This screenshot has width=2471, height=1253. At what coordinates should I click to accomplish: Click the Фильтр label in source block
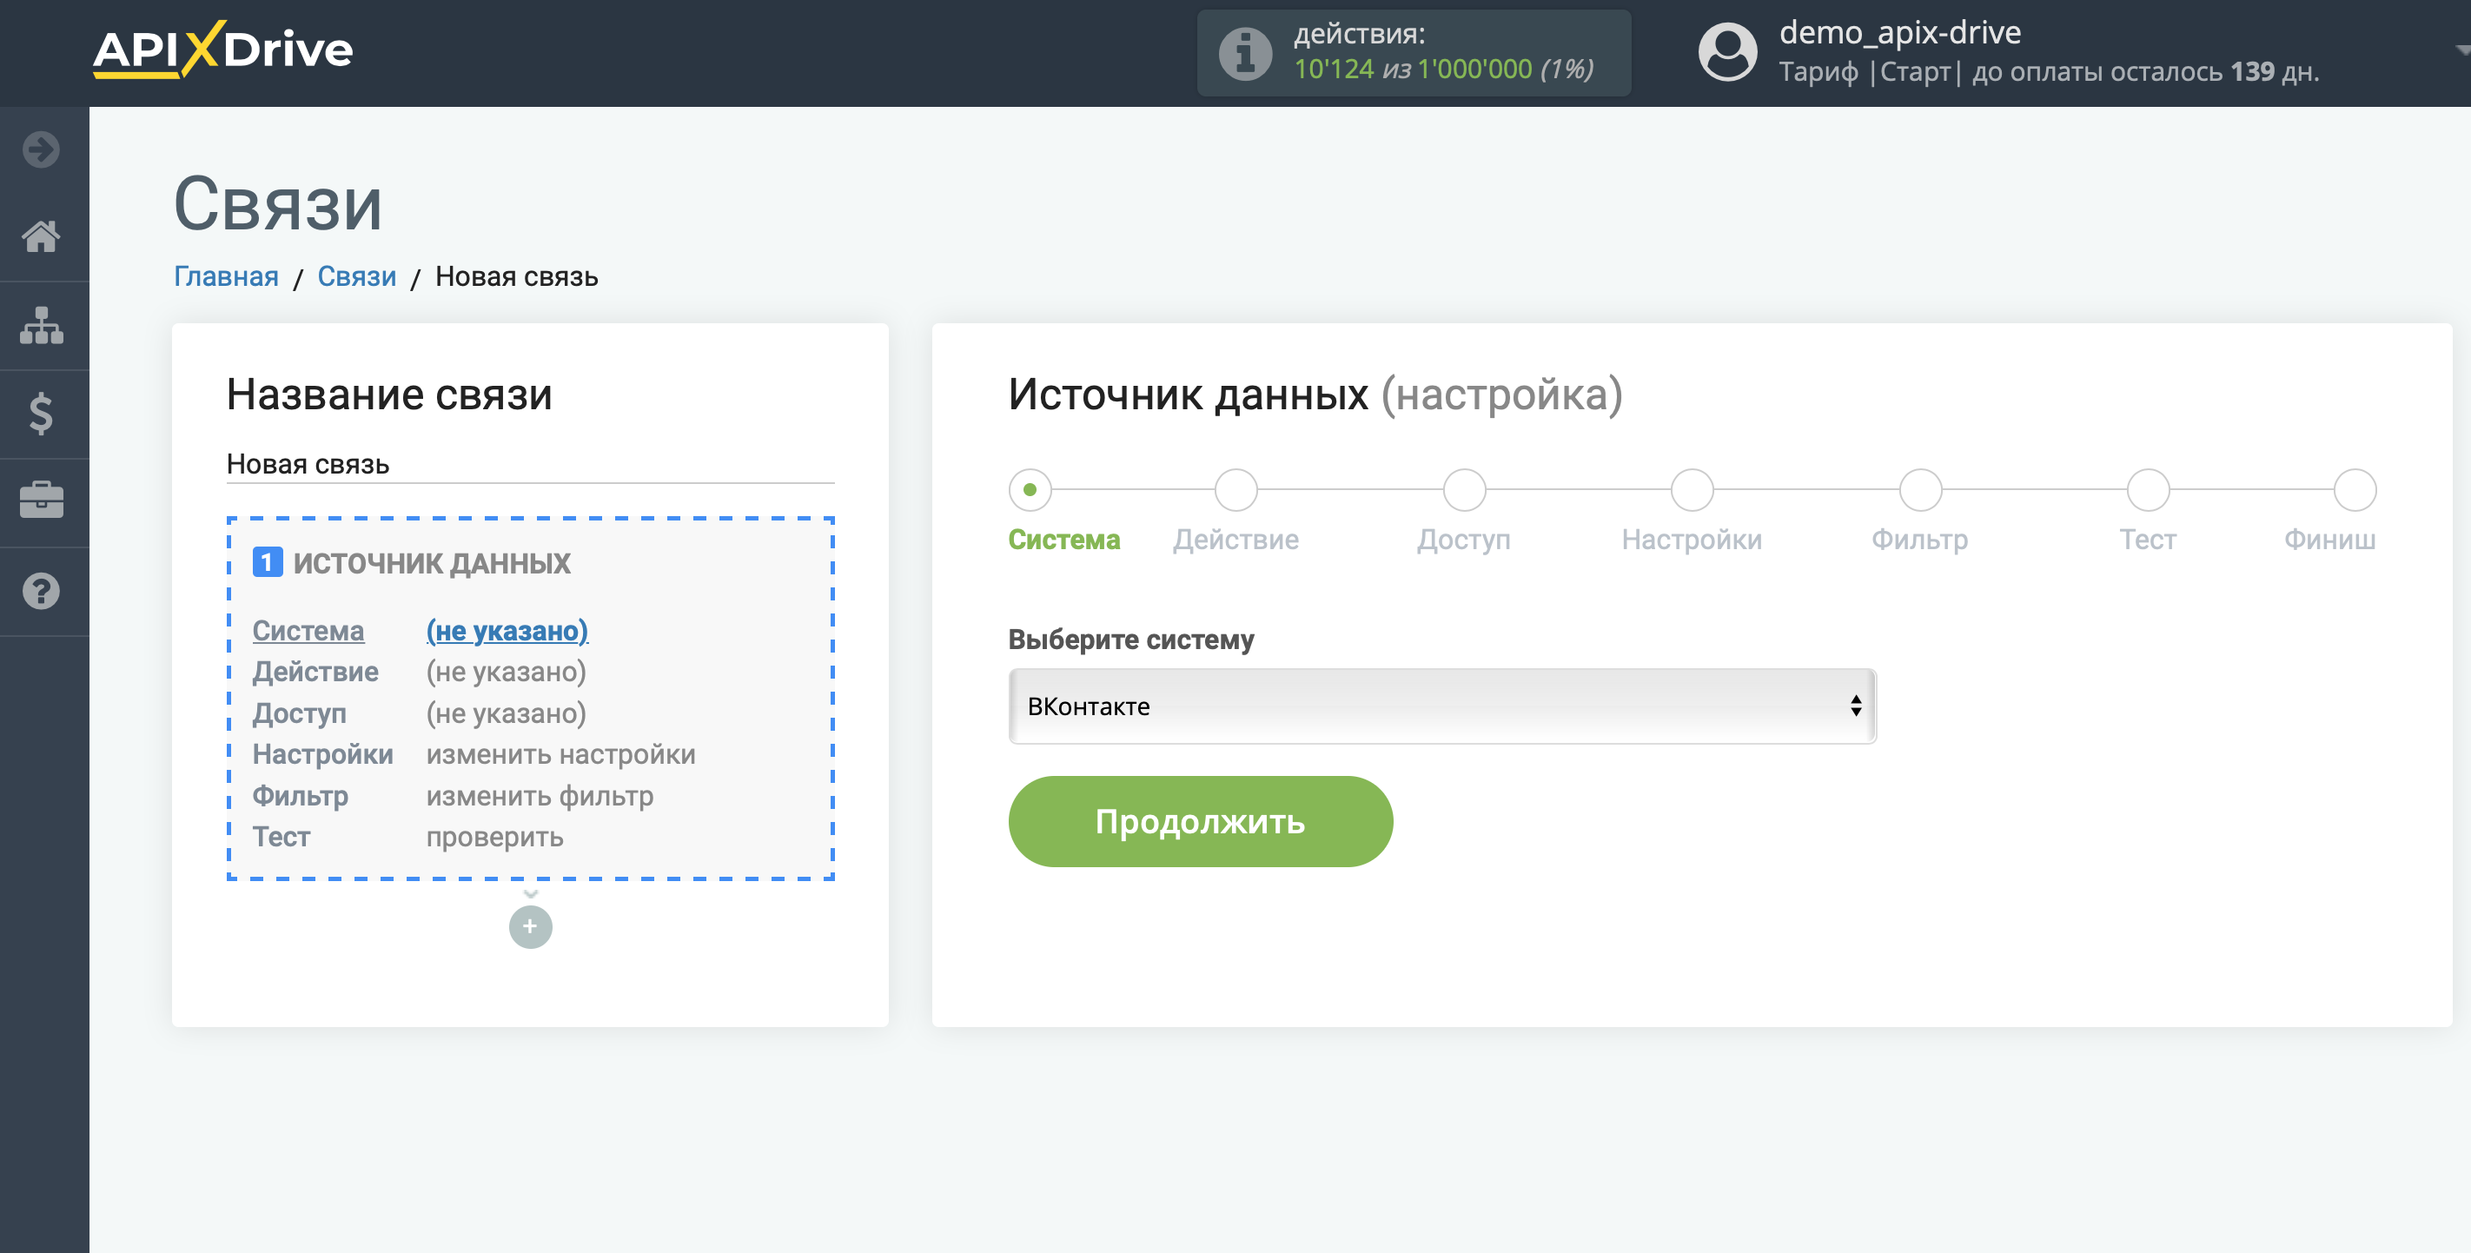(x=301, y=796)
